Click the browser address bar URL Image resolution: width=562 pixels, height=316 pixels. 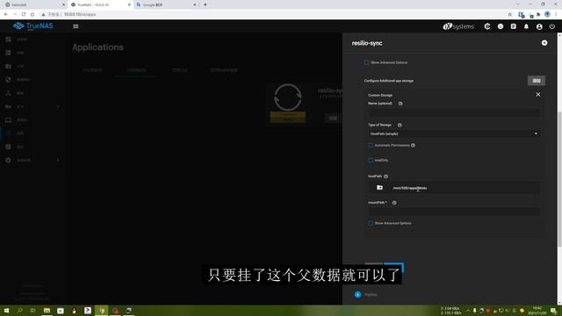tap(80, 14)
